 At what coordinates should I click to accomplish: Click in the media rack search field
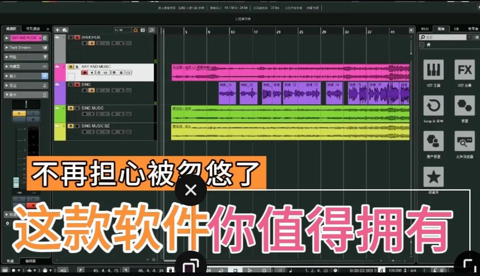pyautogui.click(x=442, y=37)
